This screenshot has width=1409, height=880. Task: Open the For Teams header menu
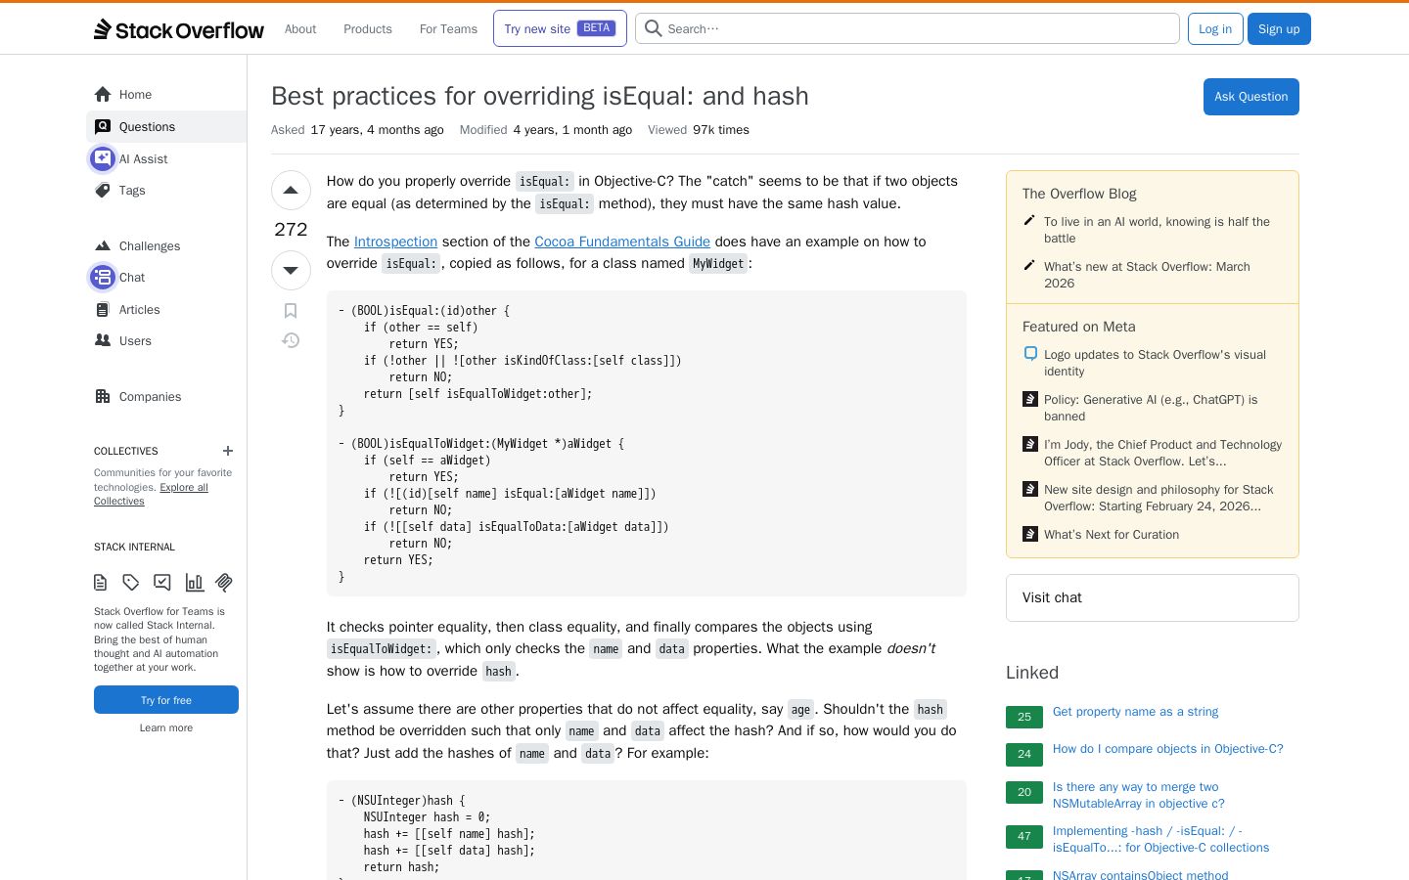[x=448, y=29]
